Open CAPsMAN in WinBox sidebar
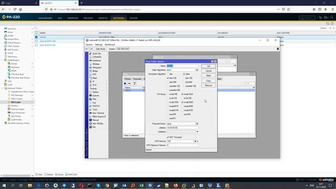The image size is (336, 189). click(97, 57)
